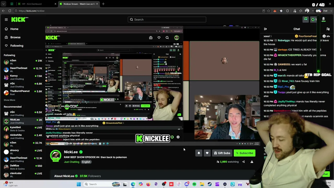Open TheBurntPeanut Rust stream
334x188 pixels.
23,92
